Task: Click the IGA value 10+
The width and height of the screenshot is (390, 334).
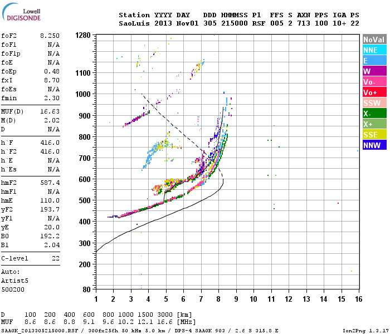Action: tap(339, 23)
